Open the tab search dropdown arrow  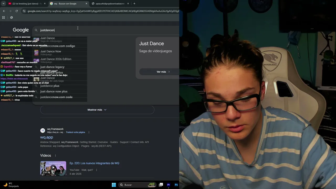pyautogui.click(x=3, y=3)
